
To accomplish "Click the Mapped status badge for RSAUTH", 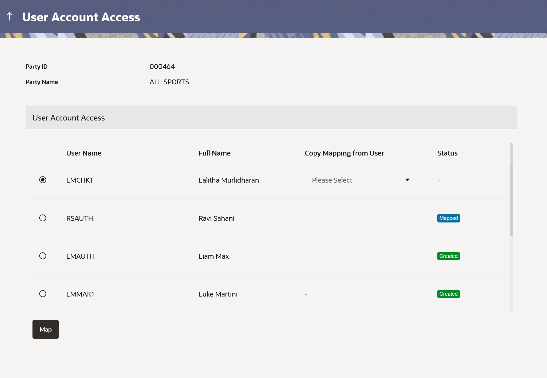I will click(x=448, y=218).
